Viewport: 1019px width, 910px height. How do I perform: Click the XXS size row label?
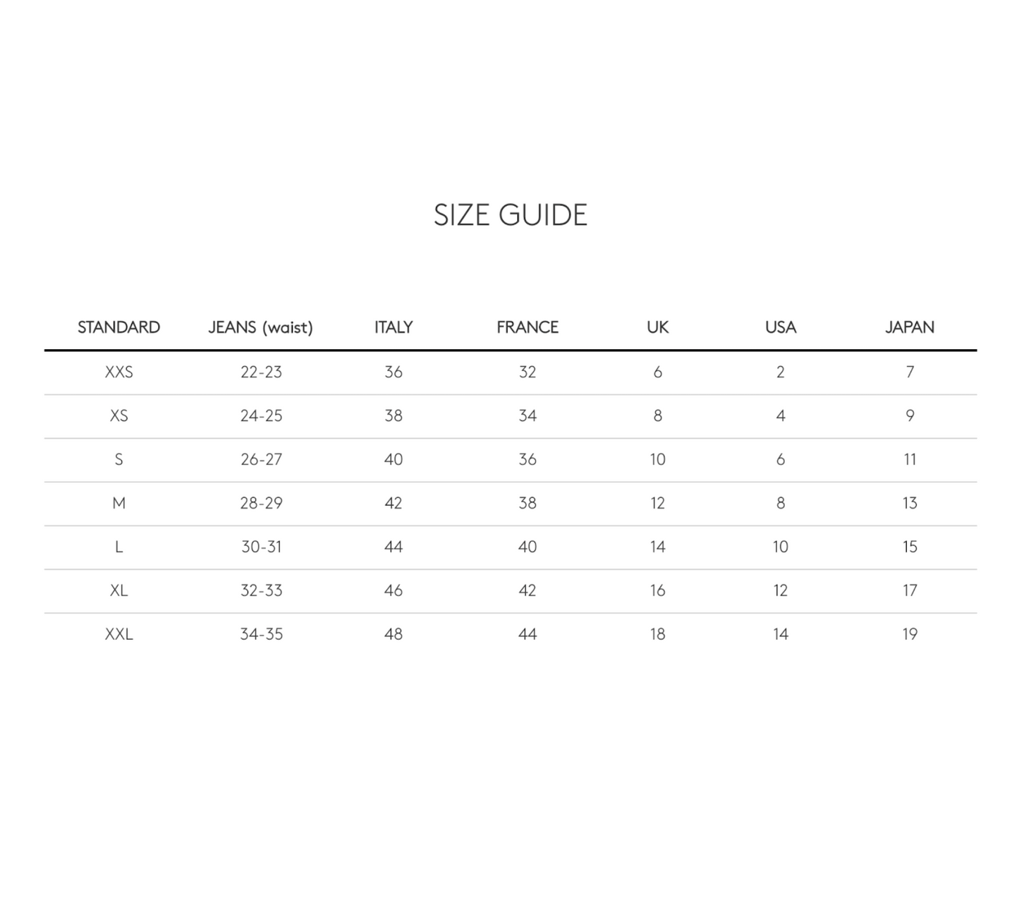118,372
